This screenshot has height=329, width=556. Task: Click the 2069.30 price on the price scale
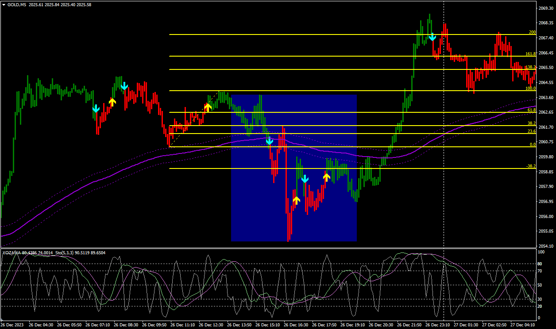click(546, 8)
